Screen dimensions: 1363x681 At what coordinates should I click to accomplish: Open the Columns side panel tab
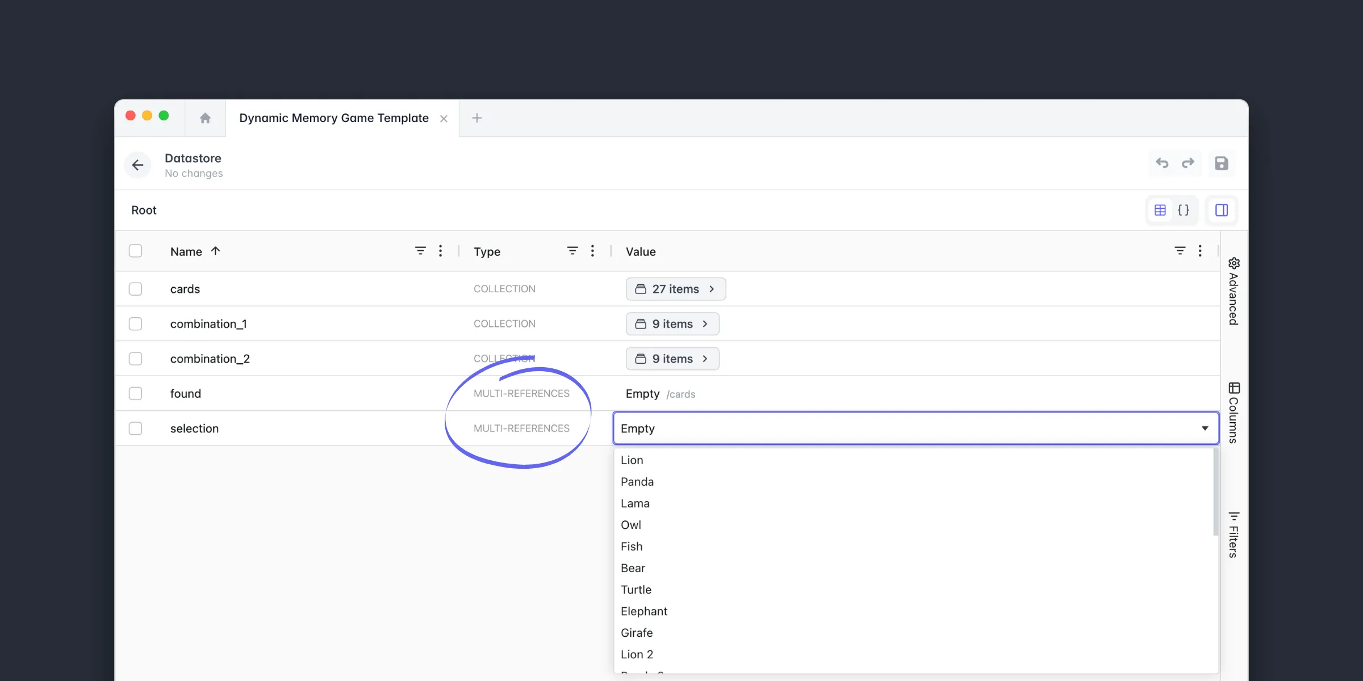(x=1234, y=413)
